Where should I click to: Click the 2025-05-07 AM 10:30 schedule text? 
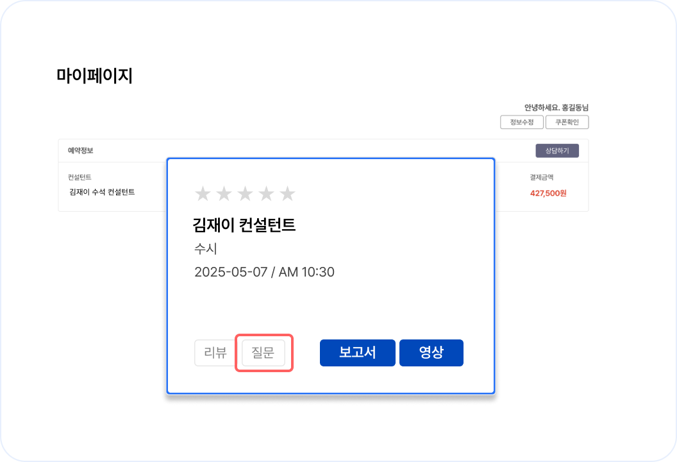pyautogui.click(x=264, y=271)
